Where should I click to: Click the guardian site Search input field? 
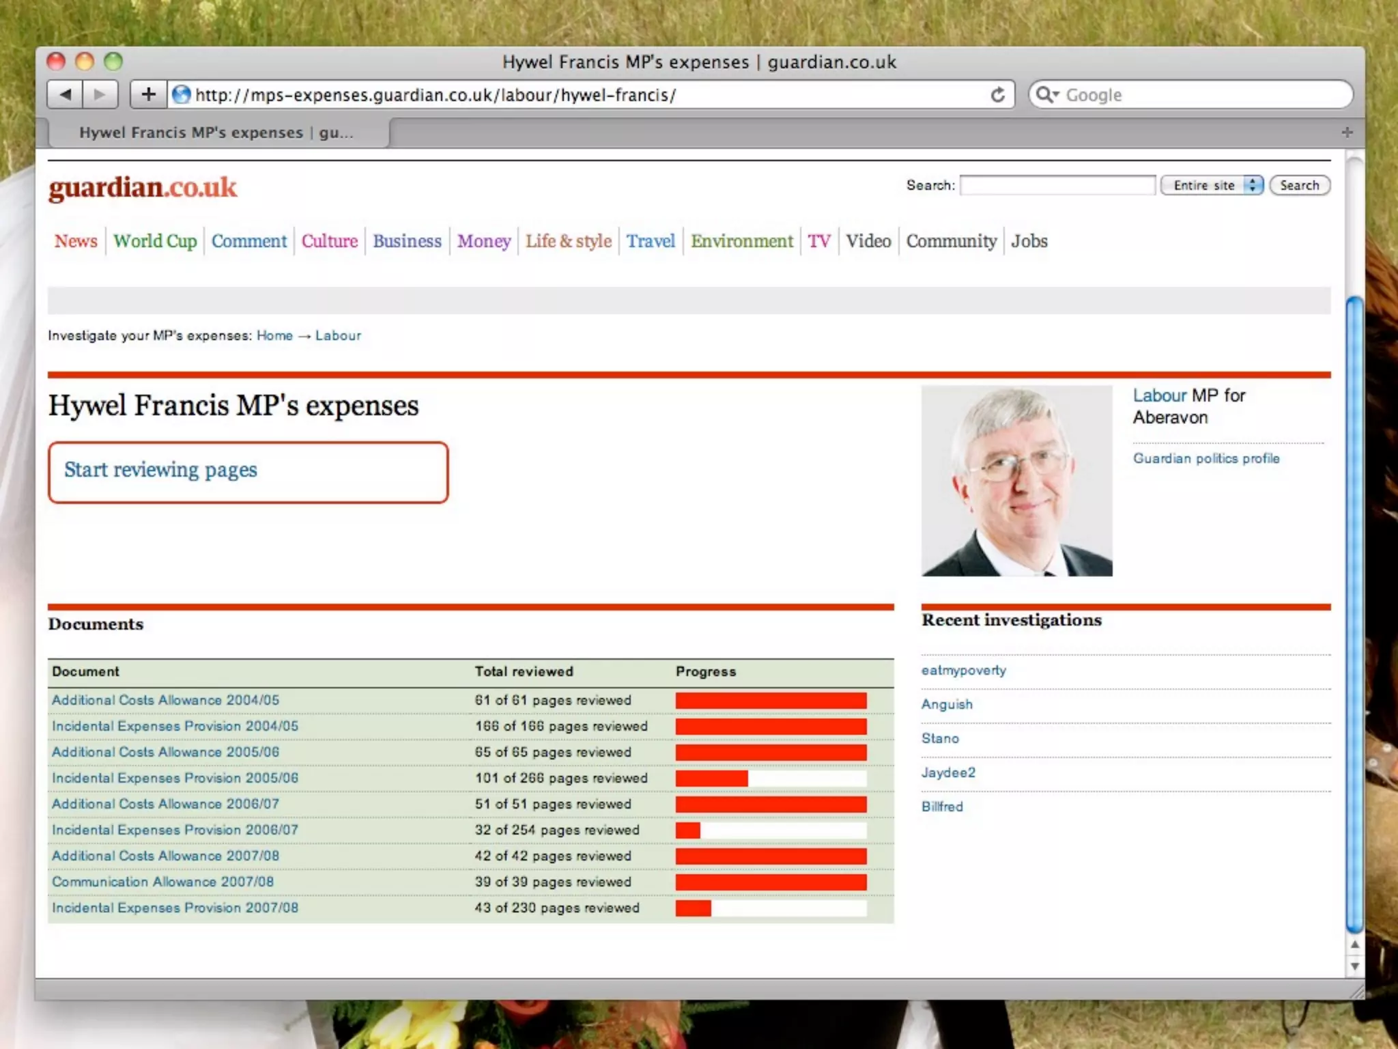coord(1057,185)
